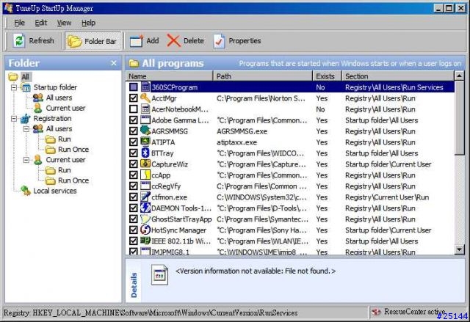Click the AcerNotebookM... entry icon
This screenshot has height=322, width=470.
145,109
